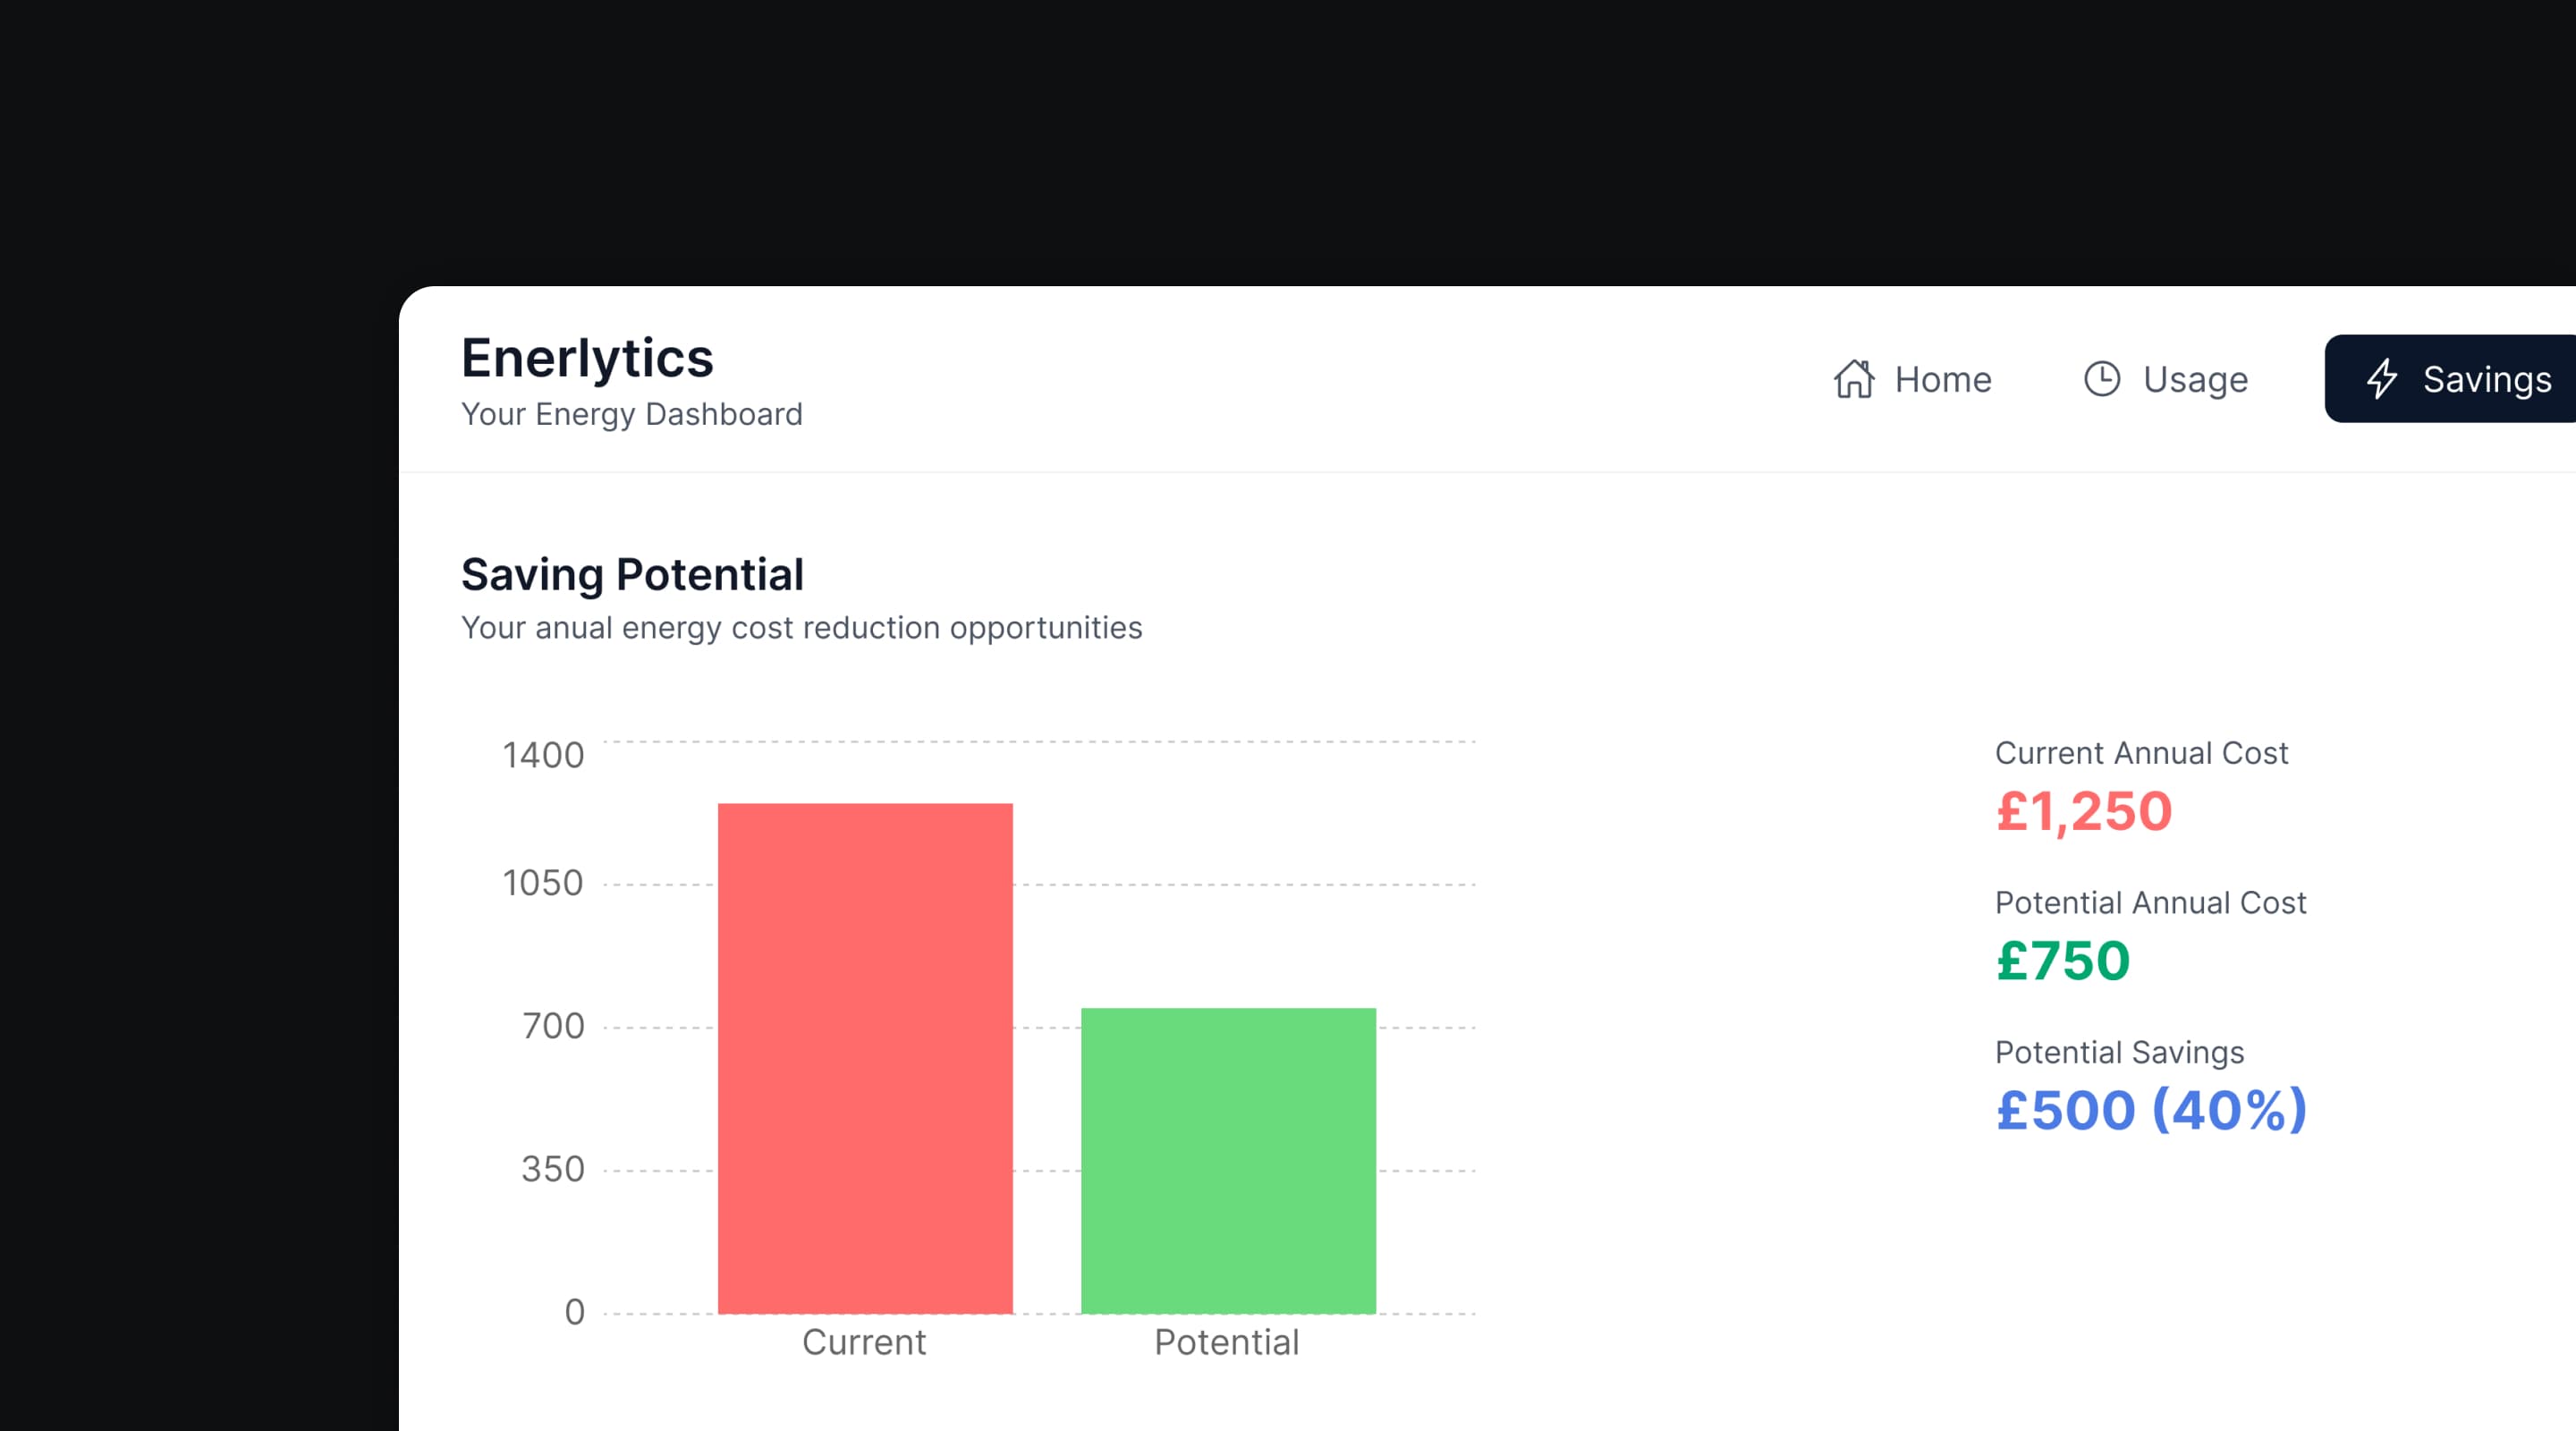Click the Current axis label

click(864, 1342)
